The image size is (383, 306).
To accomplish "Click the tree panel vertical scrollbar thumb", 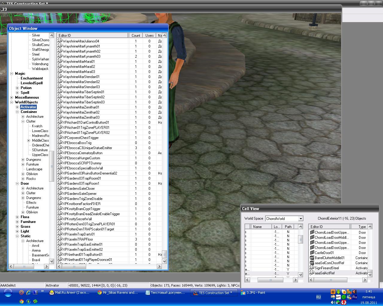I will pos(51,166).
